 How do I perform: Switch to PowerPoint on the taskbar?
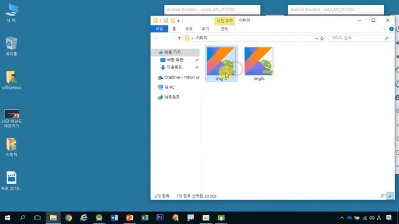click(130, 218)
